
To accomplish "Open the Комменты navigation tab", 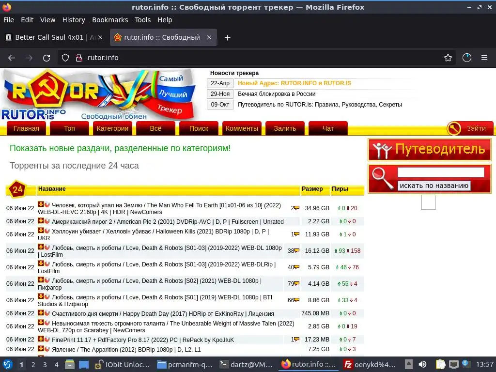I will pyautogui.click(x=242, y=128).
